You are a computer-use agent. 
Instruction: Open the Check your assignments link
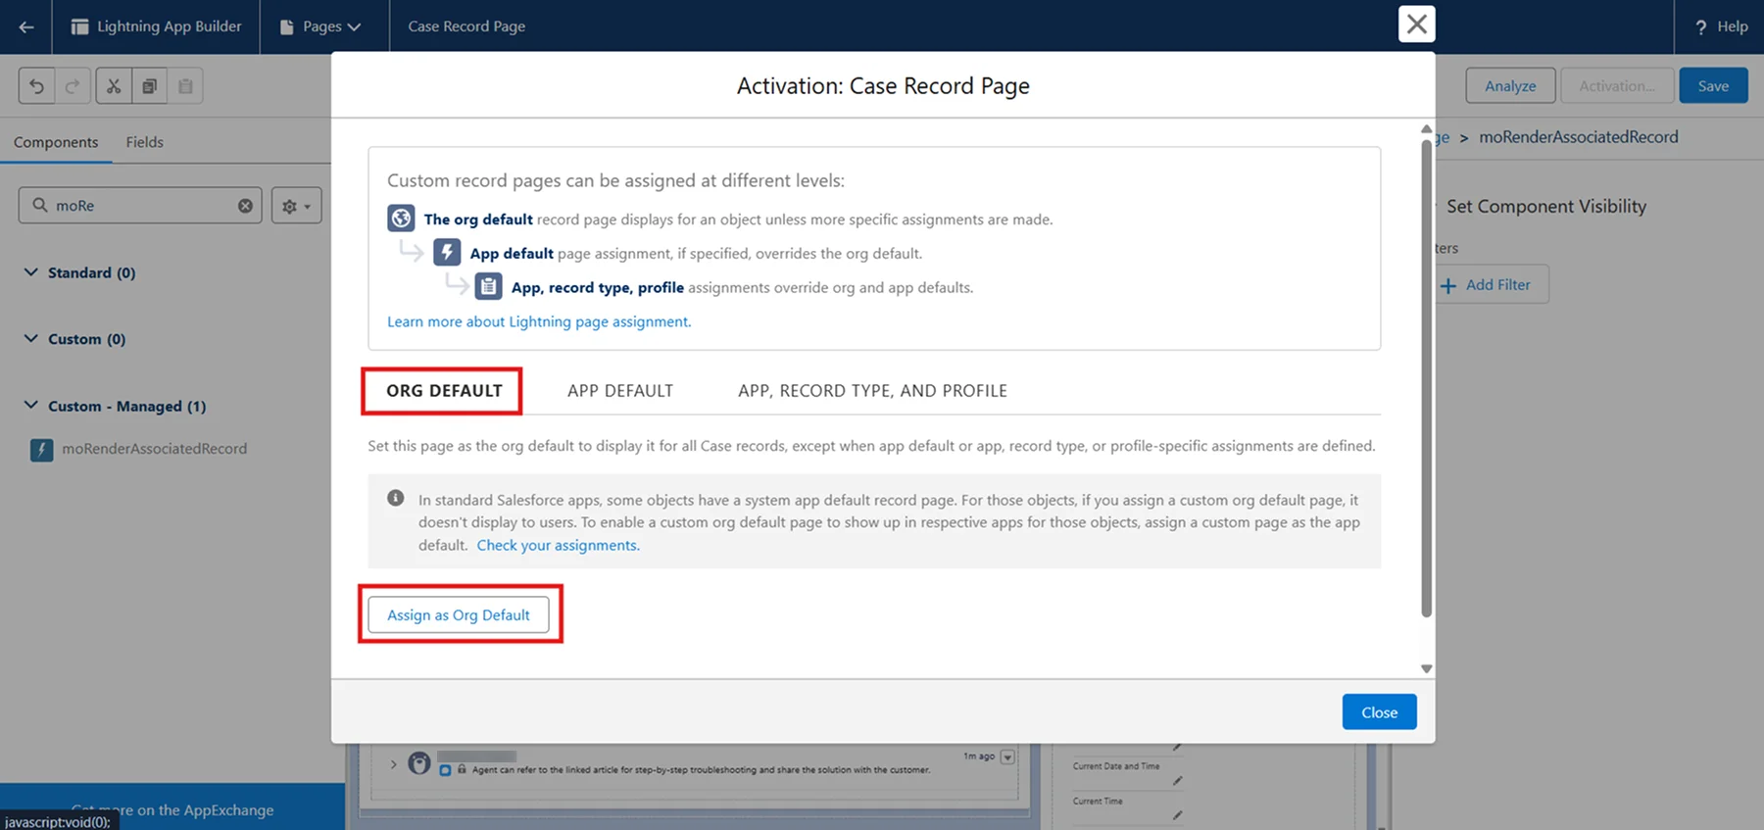point(558,545)
